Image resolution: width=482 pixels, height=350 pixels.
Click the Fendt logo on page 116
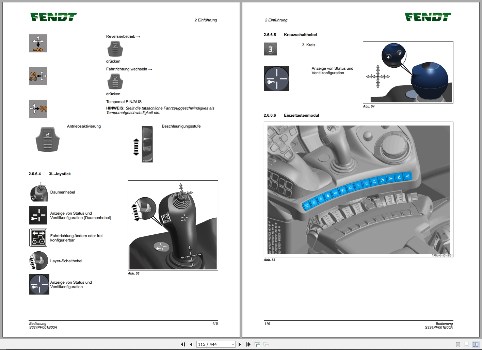coord(428,17)
